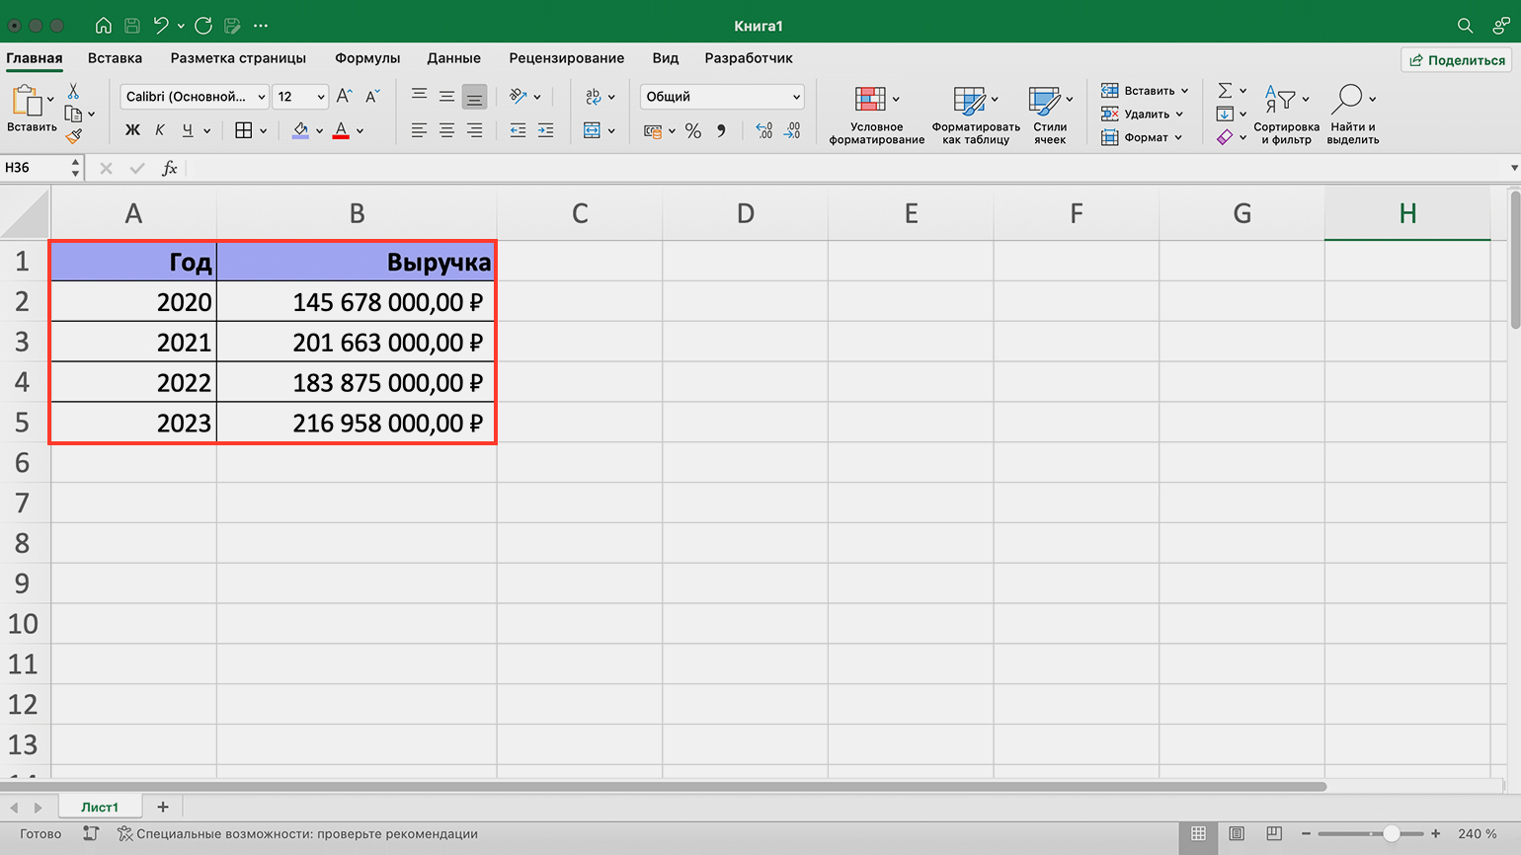1521x855 pixels.
Task: Open the font name Calibri dropdown
Action: (x=262, y=97)
